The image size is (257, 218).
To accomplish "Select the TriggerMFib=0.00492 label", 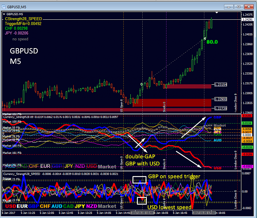I will [23, 23].
